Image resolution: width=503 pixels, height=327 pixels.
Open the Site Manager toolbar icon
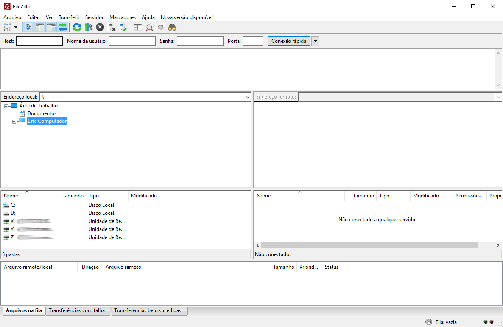(7, 27)
